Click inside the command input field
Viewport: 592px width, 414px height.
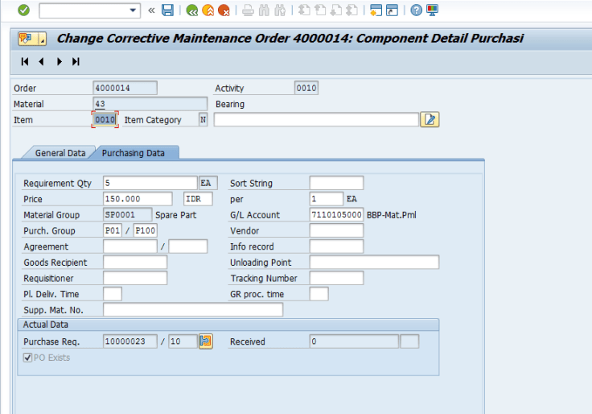coord(84,10)
